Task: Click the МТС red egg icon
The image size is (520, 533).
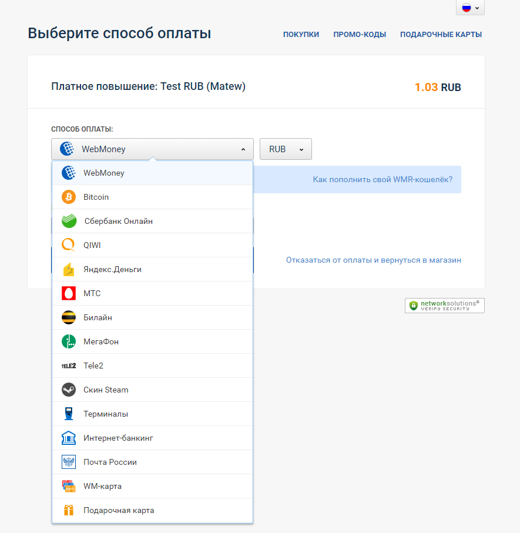Action: [69, 293]
